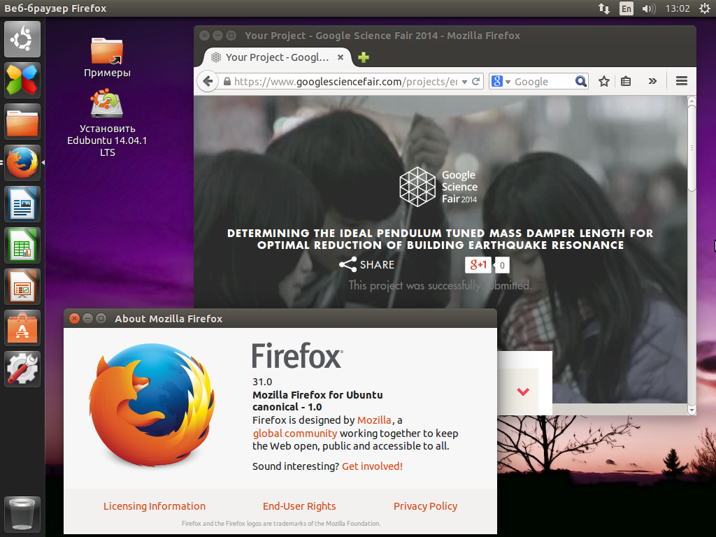Open the global community link
716x537 pixels.
point(295,434)
